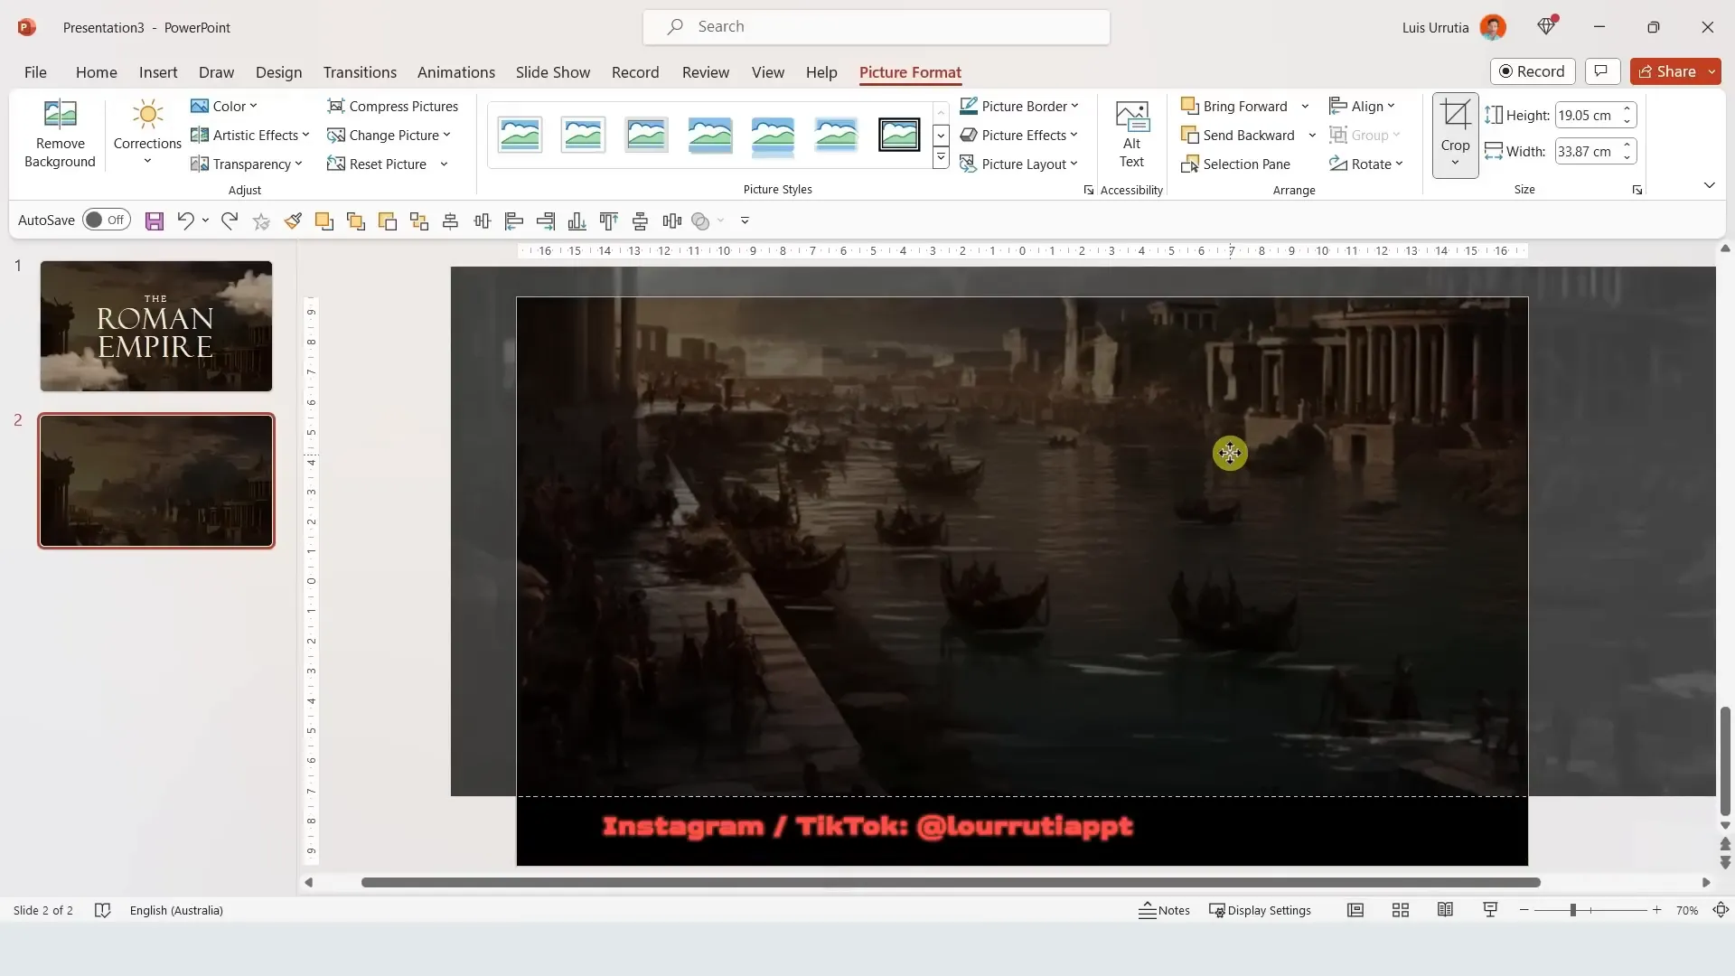Switch to the Transitions tab
This screenshot has width=1735, height=976.
(360, 72)
